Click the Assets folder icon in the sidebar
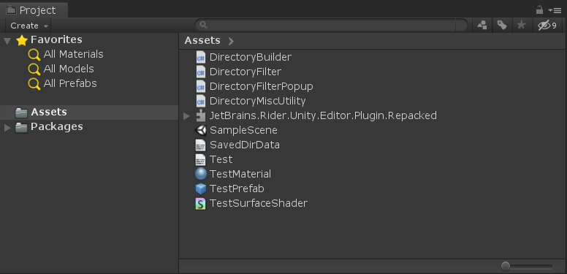The width and height of the screenshot is (567, 274). click(21, 113)
